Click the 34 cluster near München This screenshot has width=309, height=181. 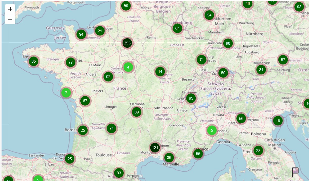pyautogui.click(x=261, y=70)
